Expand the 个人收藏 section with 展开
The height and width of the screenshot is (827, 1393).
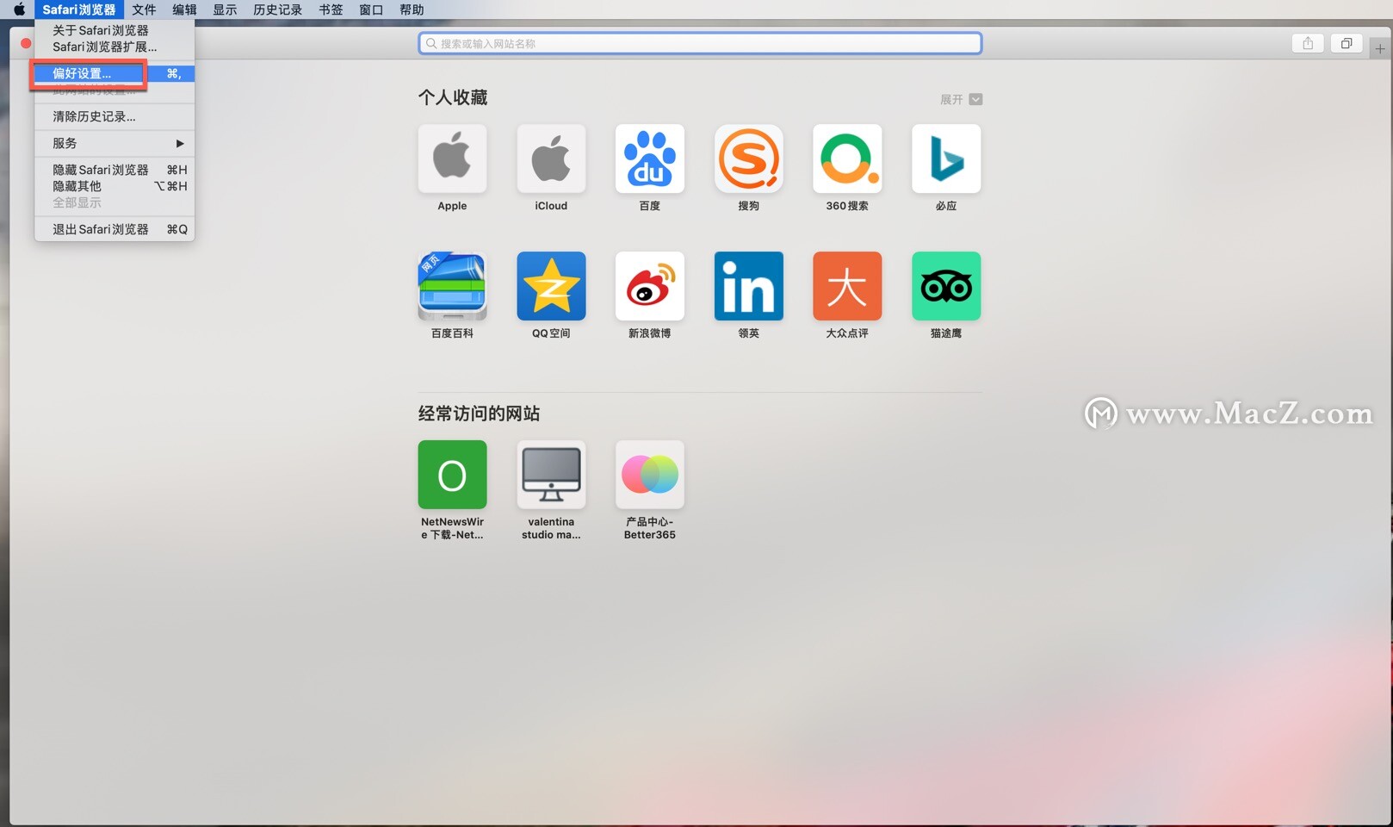pos(961,99)
